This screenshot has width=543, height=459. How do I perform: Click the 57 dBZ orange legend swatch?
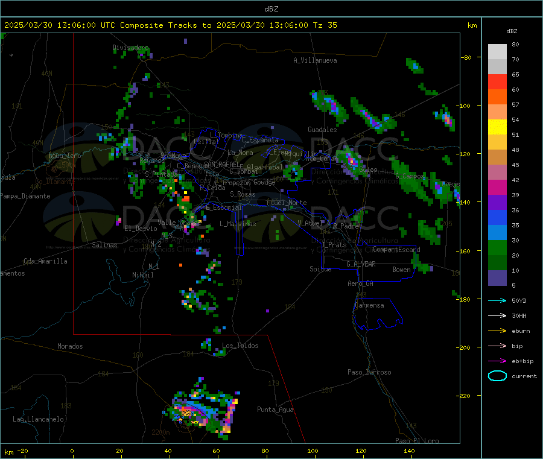click(497, 97)
